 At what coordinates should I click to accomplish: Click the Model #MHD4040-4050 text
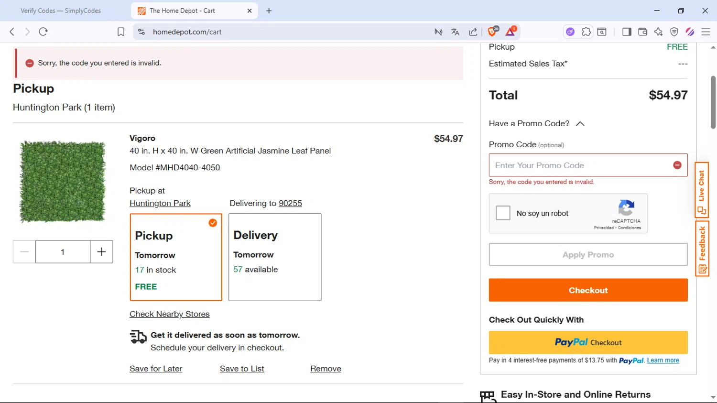[x=175, y=167]
